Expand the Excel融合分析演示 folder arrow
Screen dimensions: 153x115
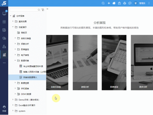(13, 105)
